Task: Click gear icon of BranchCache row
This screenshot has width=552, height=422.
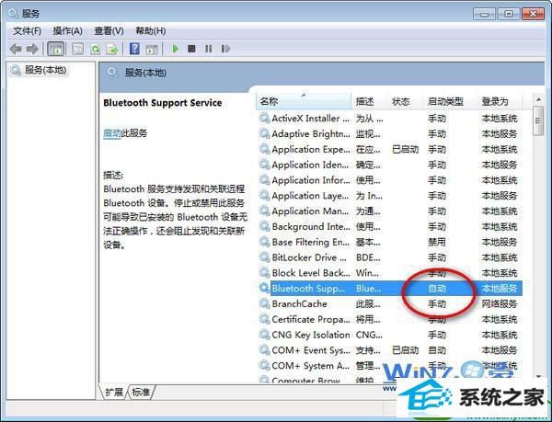Action: (x=264, y=303)
